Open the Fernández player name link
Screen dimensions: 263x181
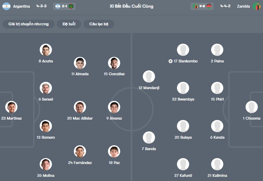80,163
